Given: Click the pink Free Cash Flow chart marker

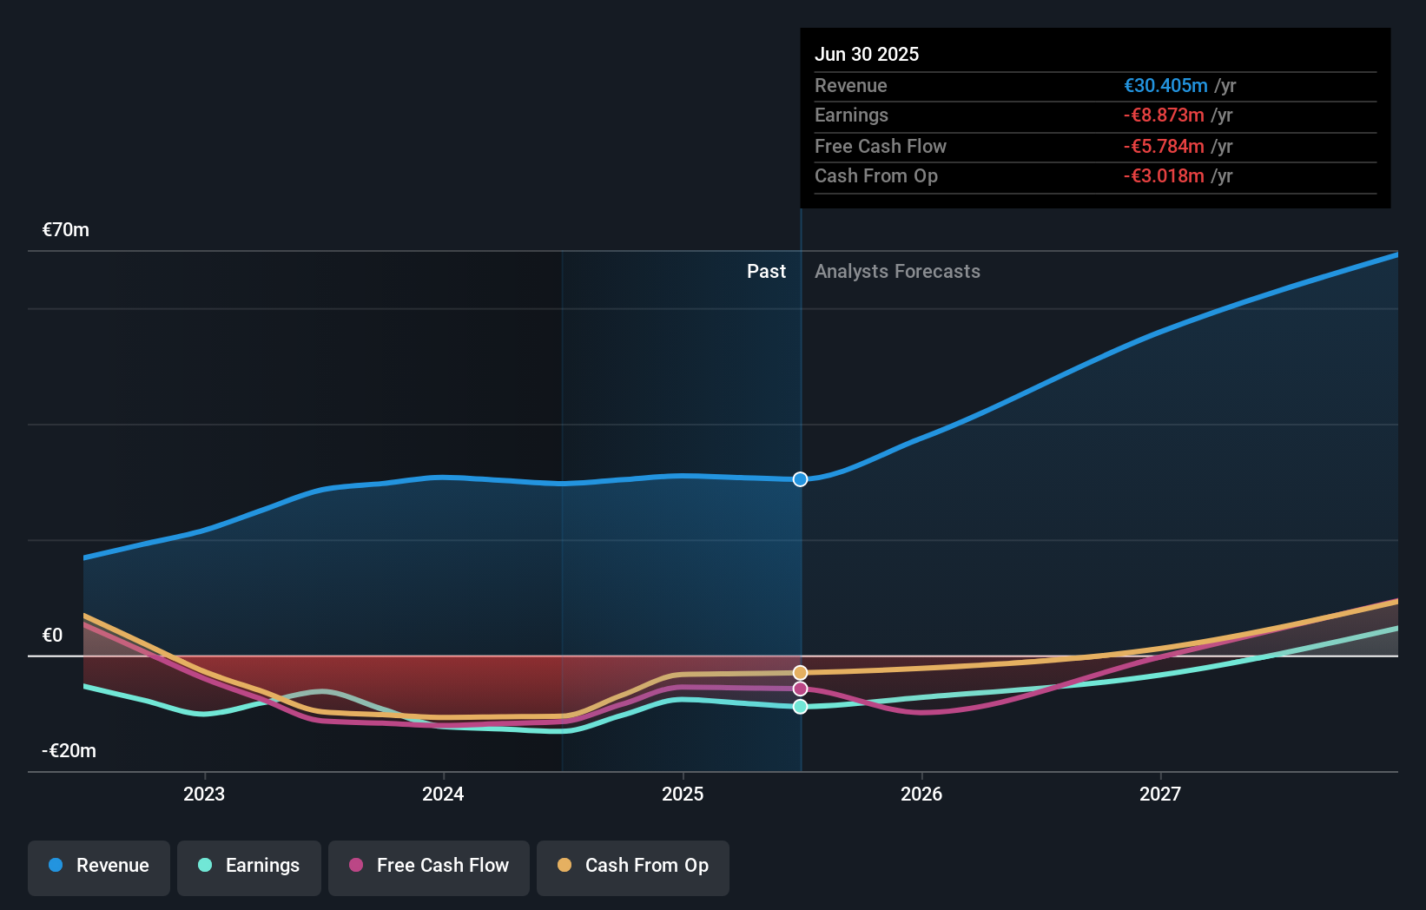Looking at the screenshot, I should click(800, 688).
